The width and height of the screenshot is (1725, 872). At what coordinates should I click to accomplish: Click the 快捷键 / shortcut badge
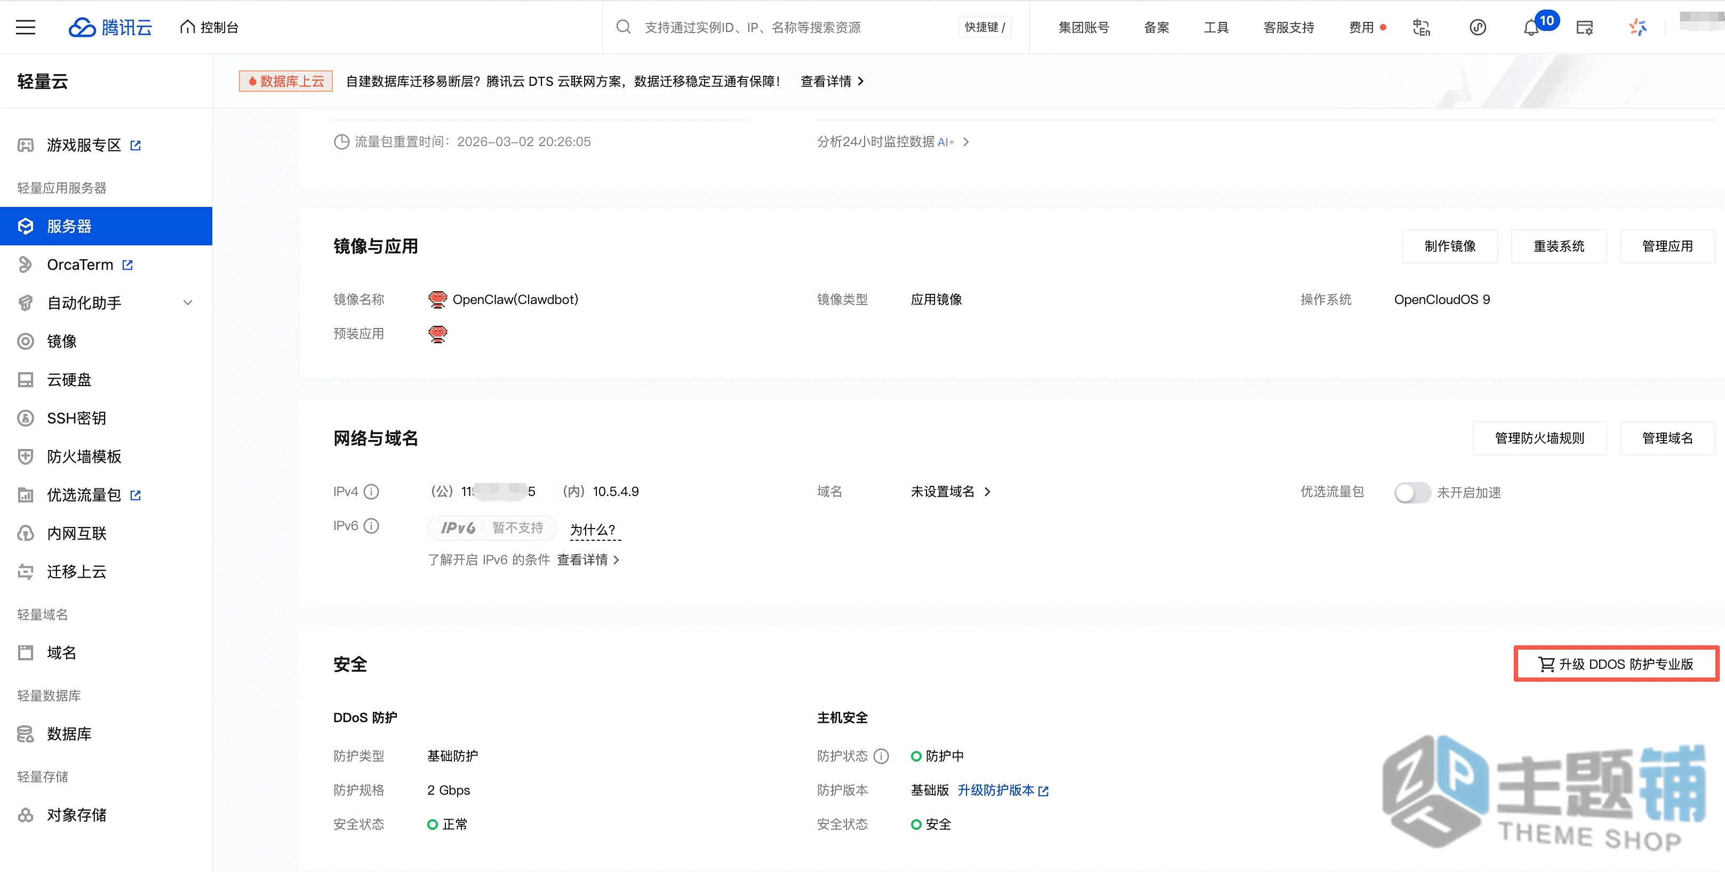(x=984, y=27)
